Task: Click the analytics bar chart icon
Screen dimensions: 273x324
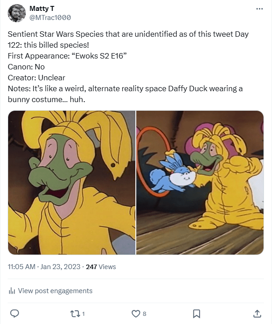Action: [x=12, y=291]
